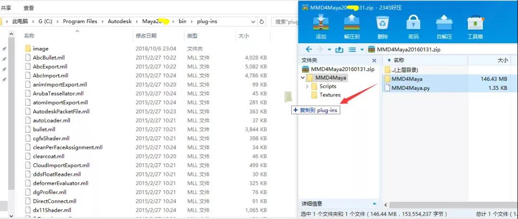Viewport: 518px width, 219px height.
Task: Select MMD4Maya folder in the tree
Action: [327, 78]
